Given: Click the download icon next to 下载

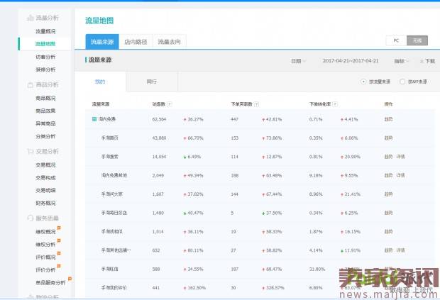Looking at the screenshot, I should [x=422, y=61].
